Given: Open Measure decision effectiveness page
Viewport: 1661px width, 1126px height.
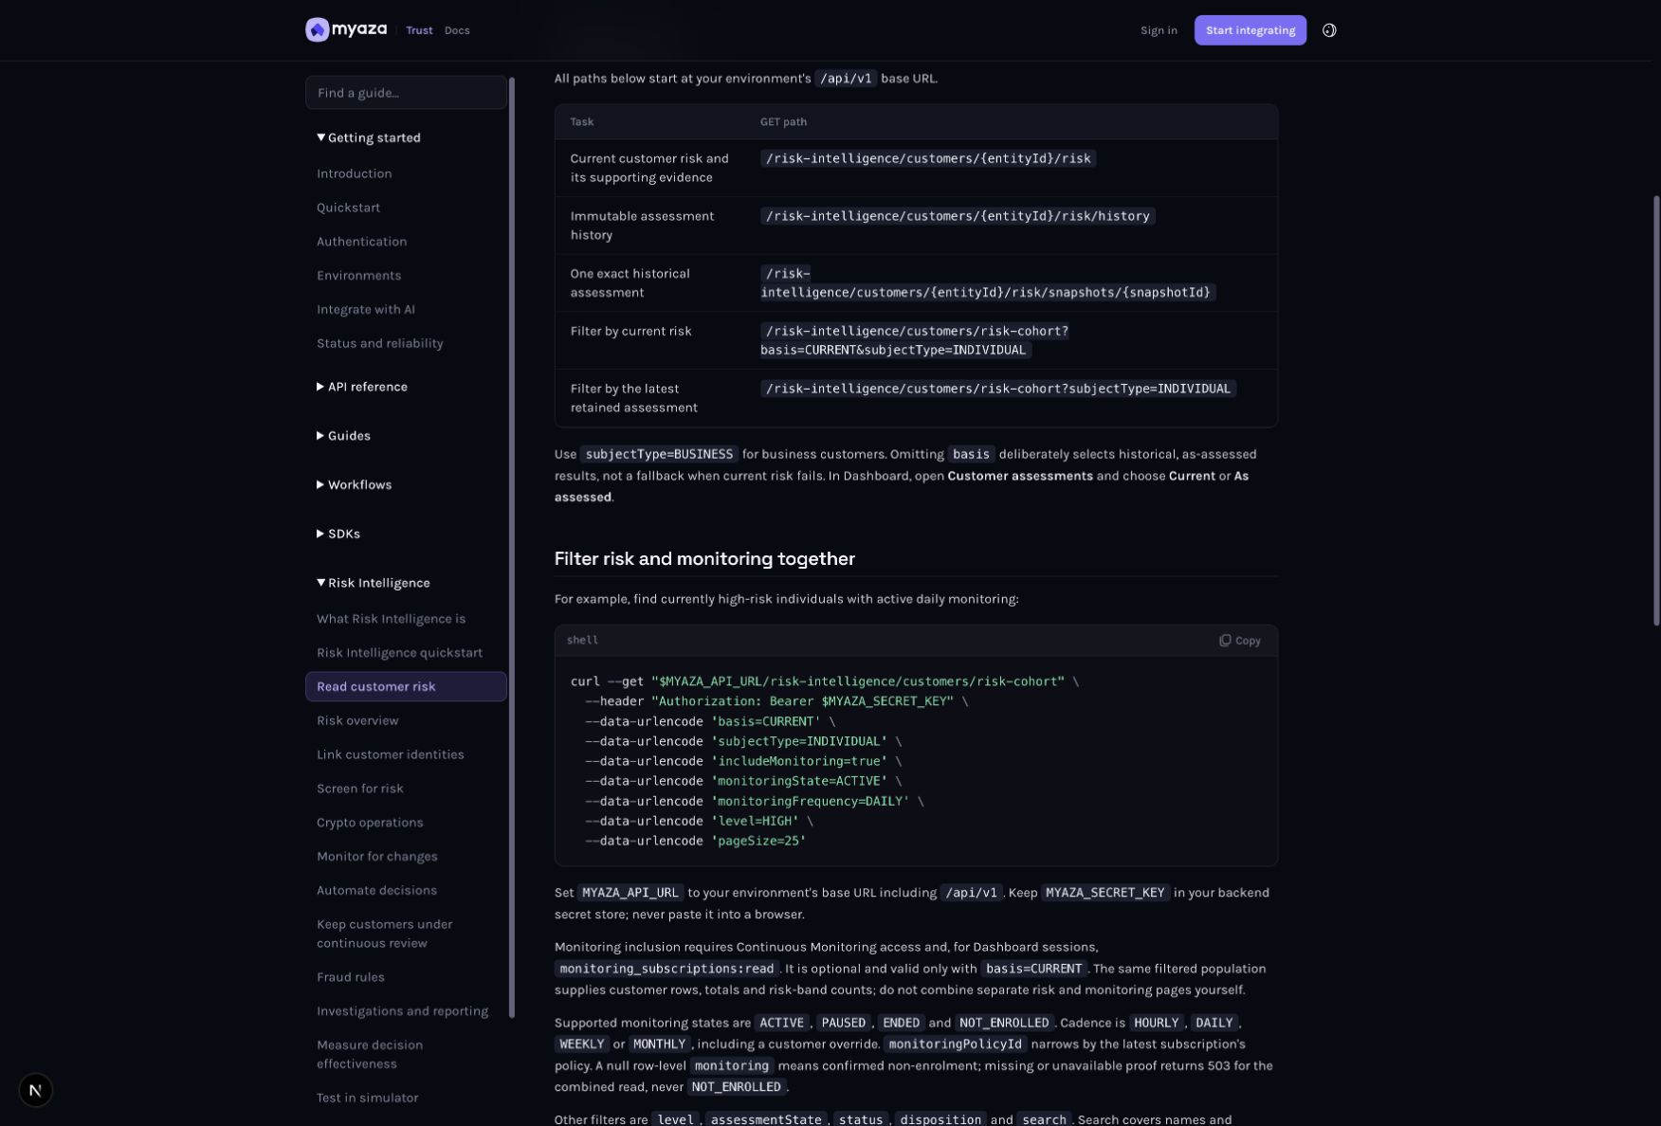Looking at the screenshot, I should point(370,1055).
